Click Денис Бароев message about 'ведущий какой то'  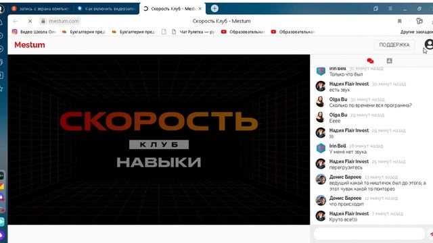pyautogui.click(x=378, y=186)
